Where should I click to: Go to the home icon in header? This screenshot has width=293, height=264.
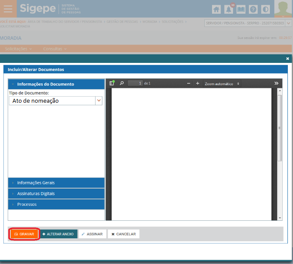pyautogui.click(x=216, y=9)
